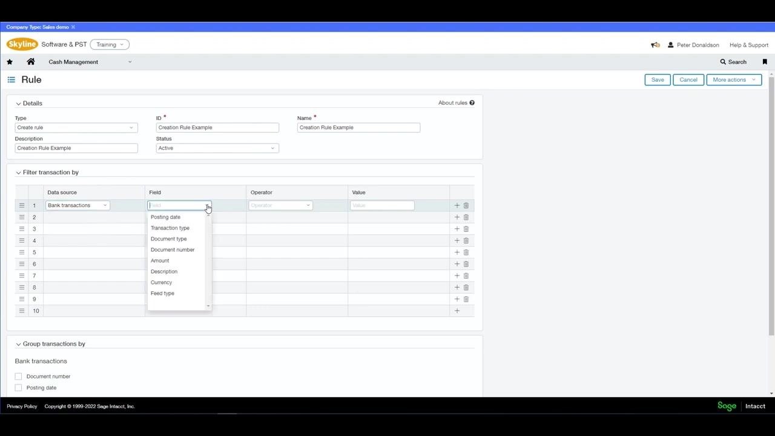
Task: Open the Type Create rule dropdown
Action: (76, 128)
